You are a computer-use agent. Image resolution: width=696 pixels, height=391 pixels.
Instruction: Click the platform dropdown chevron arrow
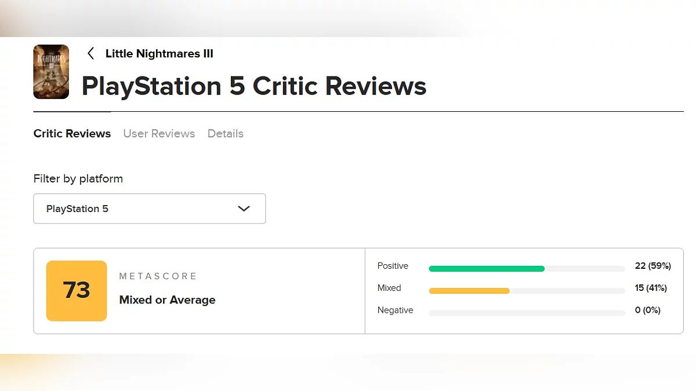click(x=244, y=209)
